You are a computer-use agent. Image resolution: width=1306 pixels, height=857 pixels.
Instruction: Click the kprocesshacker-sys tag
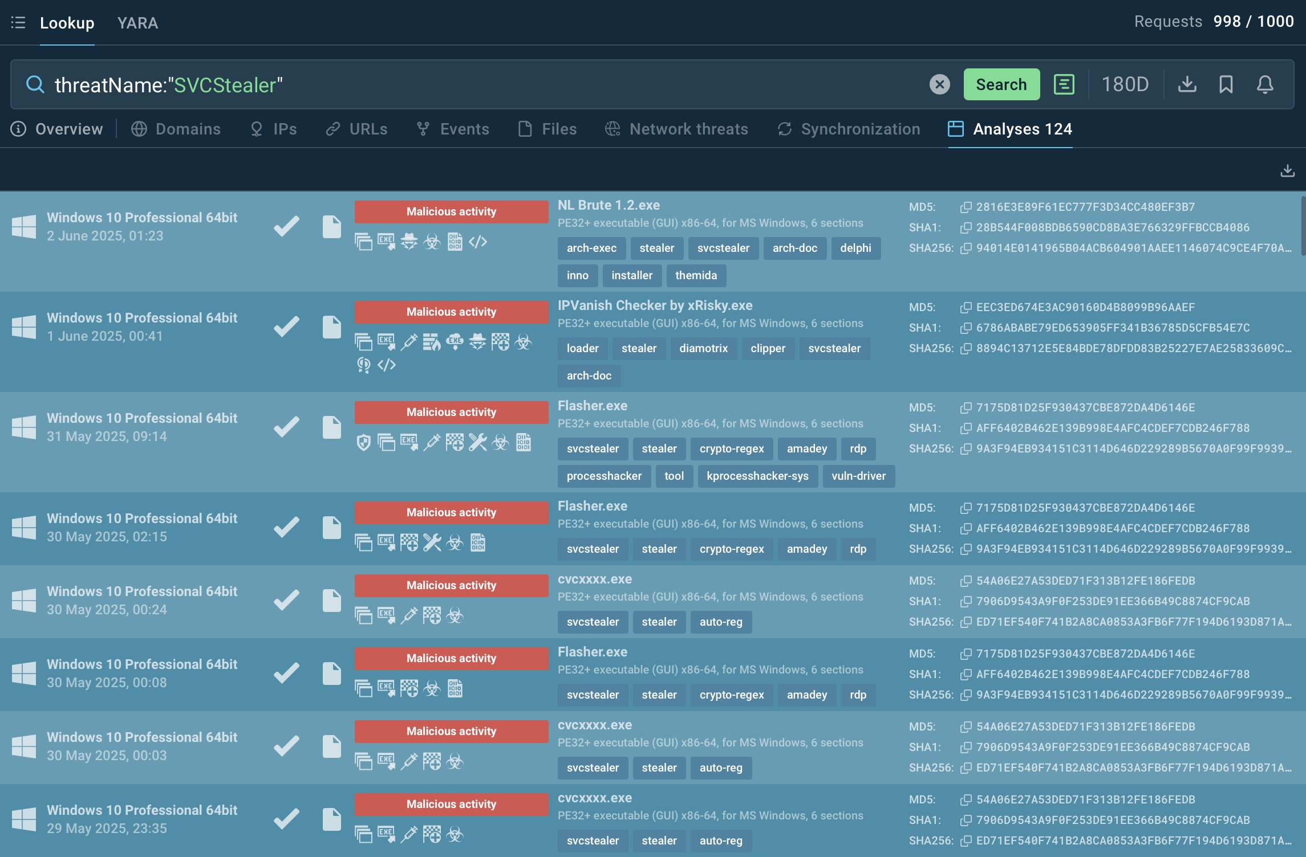point(757,476)
